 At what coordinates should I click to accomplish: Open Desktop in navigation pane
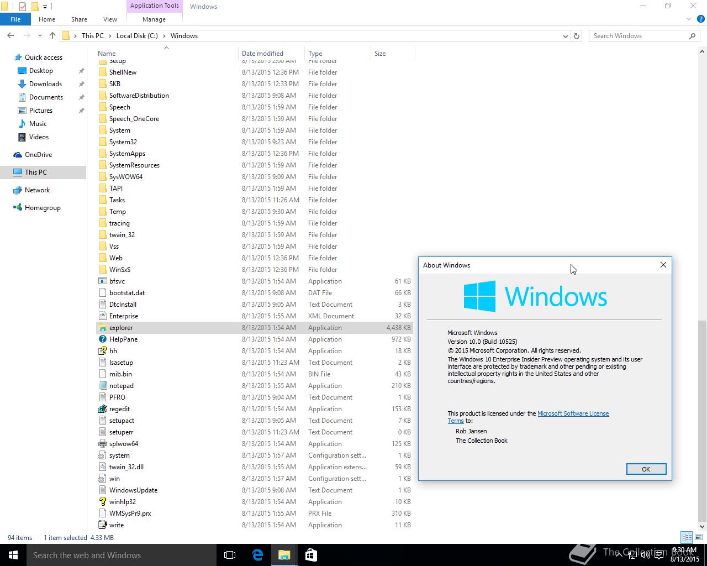click(41, 71)
